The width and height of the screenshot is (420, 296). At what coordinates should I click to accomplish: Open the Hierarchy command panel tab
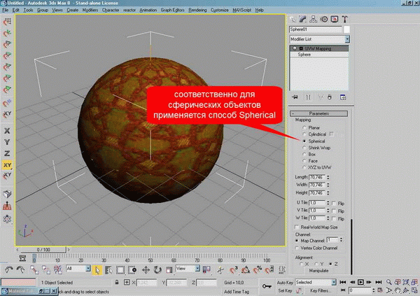pyautogui.click(x=312, y=19)
